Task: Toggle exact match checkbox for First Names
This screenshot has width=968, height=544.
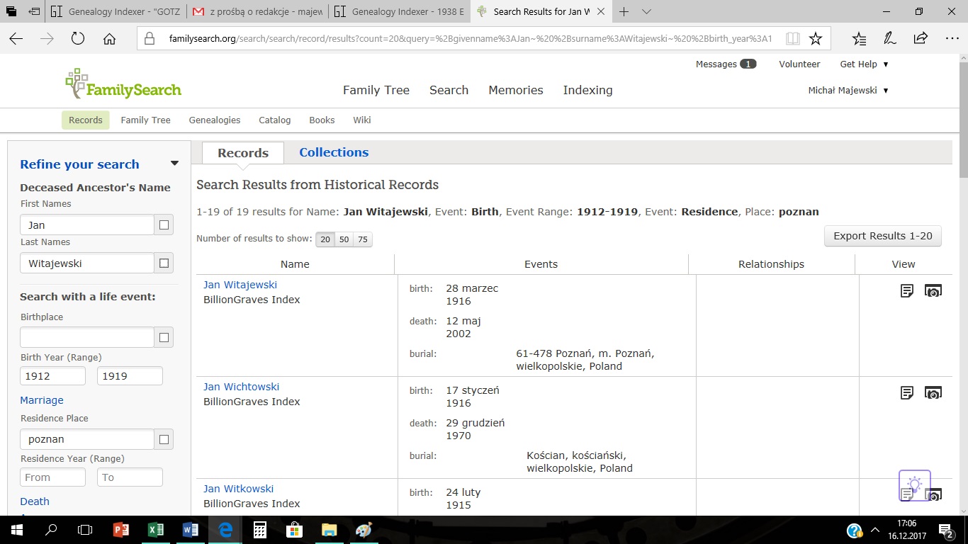Action: tap(164, 225)
